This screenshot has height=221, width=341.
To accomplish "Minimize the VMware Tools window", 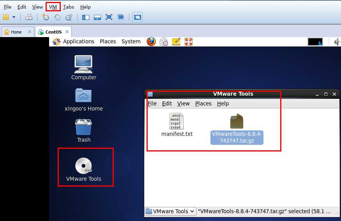I will [x=317, y=94].
